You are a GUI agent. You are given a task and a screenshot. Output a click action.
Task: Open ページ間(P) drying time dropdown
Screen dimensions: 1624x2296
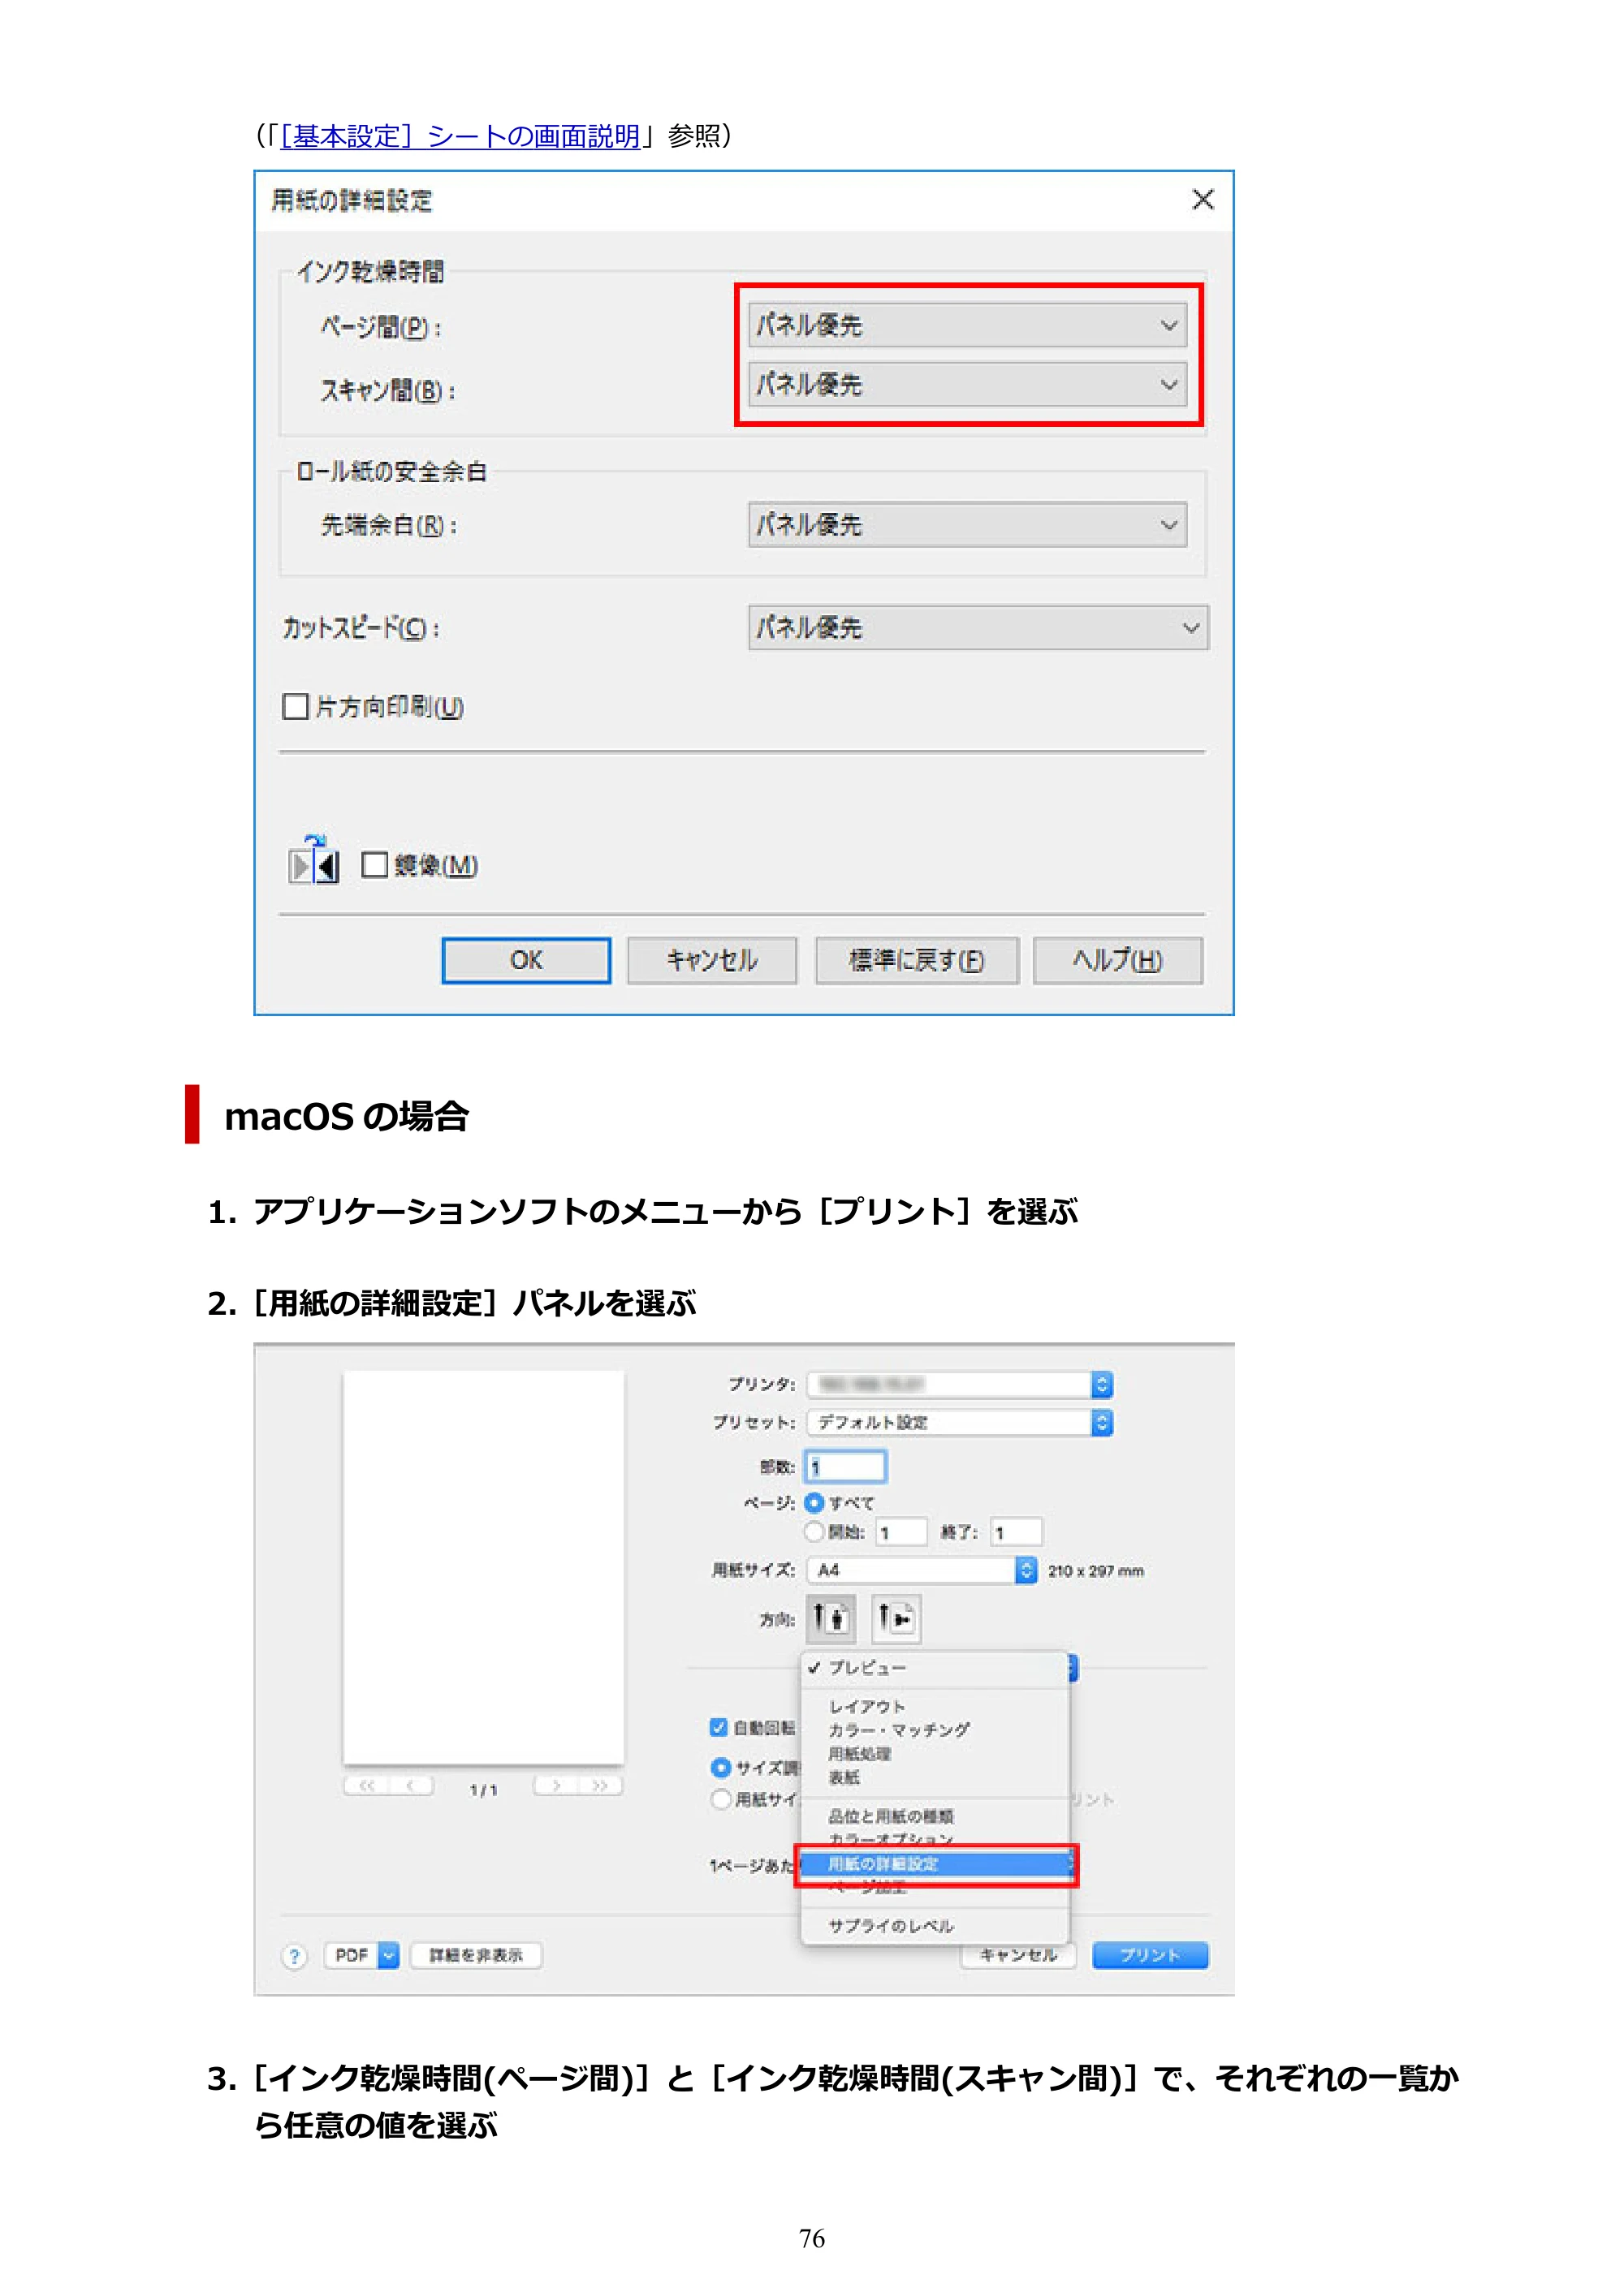click(968, 325)
